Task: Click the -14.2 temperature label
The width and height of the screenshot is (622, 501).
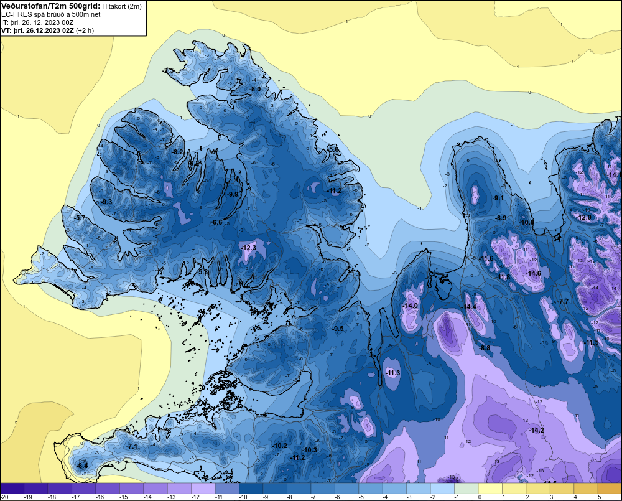Action: click(537, 430)
